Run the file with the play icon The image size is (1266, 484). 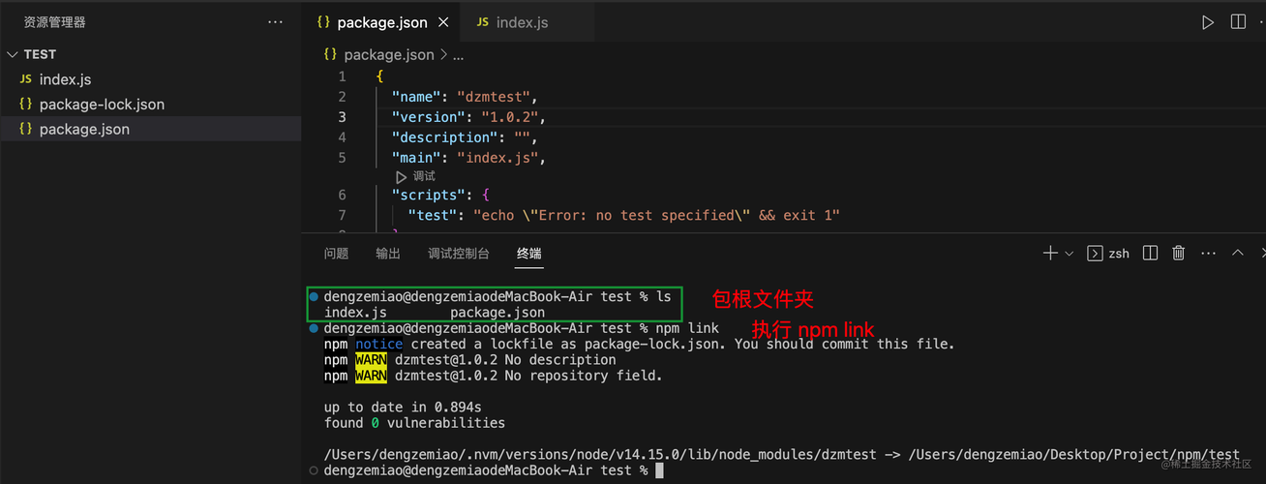click(1208, 22)
